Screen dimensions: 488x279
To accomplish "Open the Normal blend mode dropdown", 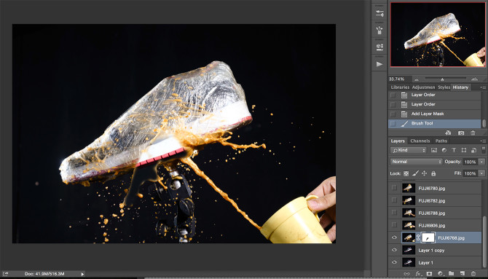I will 416,162.
